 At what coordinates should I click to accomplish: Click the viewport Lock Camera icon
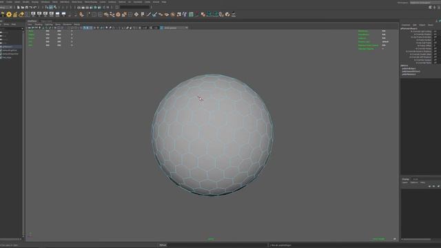[32, 28]
